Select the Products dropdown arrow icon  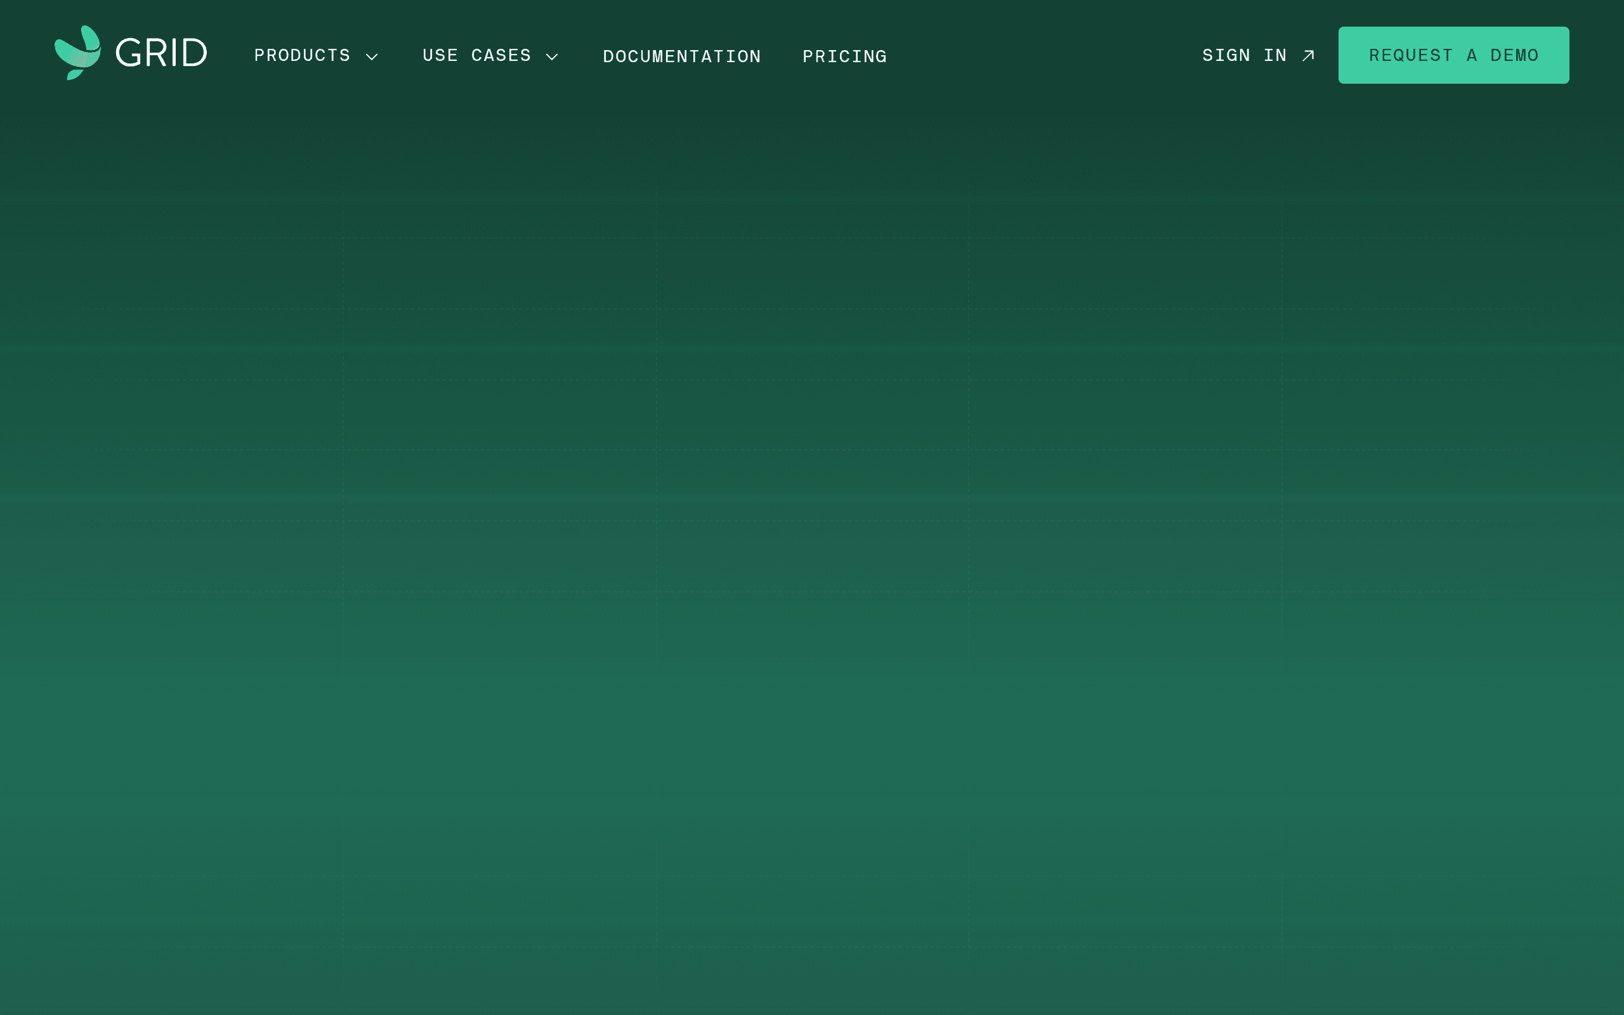(372, 57)
